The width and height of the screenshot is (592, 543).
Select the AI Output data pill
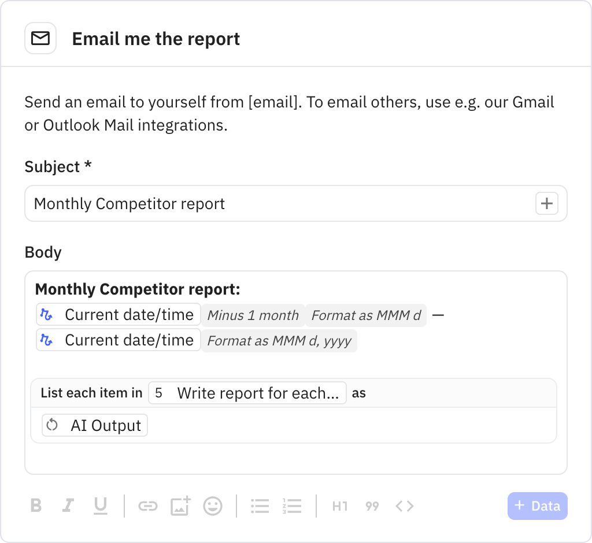tap(95, 425)
